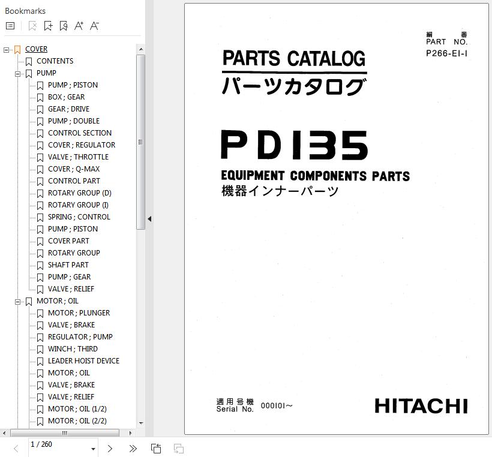Open the ROTARY GROUP (I) bookmark
492x457 pixels.
[78, 205]
